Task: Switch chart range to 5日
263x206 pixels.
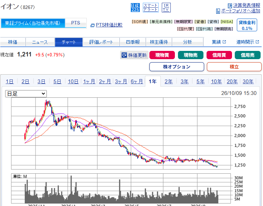Action: coord(57,82)
